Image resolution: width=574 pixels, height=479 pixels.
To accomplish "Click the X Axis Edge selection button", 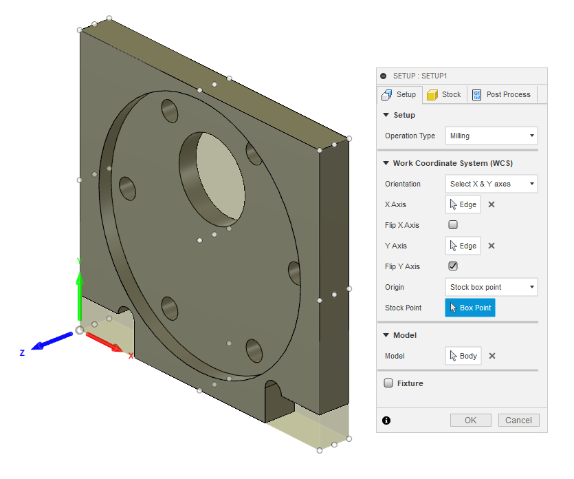I will pyautogui.click(x=462, y=204).
